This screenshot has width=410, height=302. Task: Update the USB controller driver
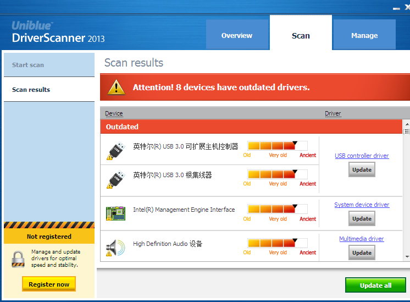point(362,169)
